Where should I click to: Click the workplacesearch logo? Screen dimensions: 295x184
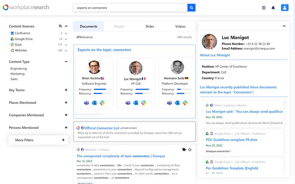point(26,8)
